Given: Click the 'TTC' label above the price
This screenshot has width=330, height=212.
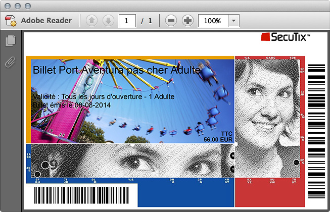Looking at the screenshot, I should point(227,134).
